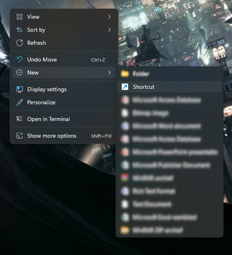
Task: Click the chevron on the New item
Action: click(x=109, y=73)
